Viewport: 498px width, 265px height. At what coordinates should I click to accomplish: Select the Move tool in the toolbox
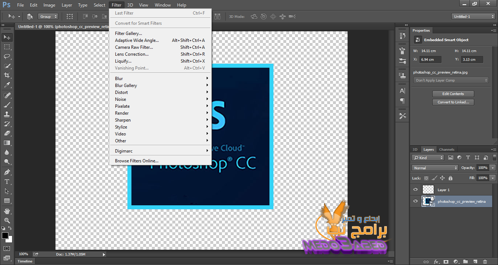[x=7, y=37]
